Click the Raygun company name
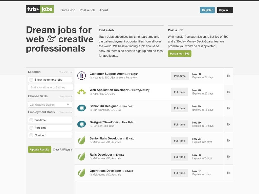 (x=134, y=74)
